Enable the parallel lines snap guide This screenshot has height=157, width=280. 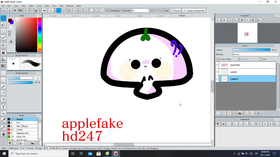point(64,11)
